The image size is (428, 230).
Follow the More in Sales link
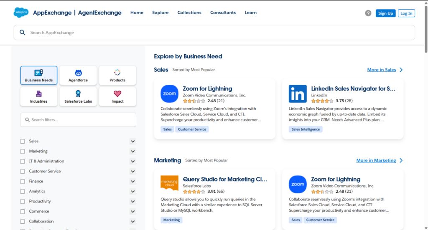tap(381, 70)
